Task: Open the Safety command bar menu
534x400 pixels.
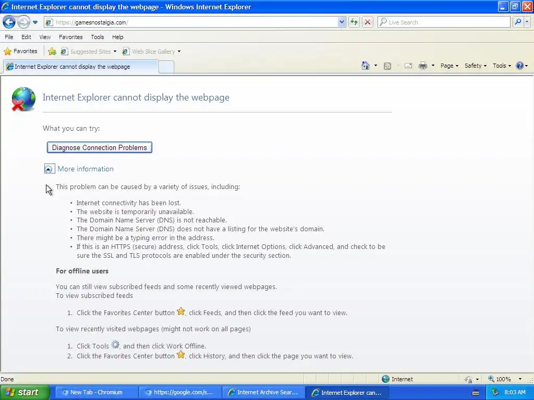Action: (476, 66)
